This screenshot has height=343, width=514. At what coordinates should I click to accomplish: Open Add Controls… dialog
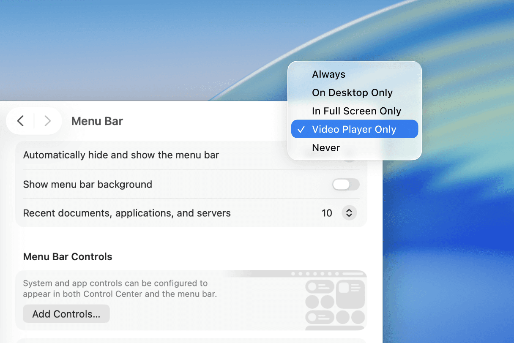pyautogui.click(x=66, y=314)
